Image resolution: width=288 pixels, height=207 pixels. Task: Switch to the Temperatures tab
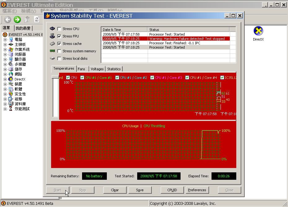pos(64,68)
